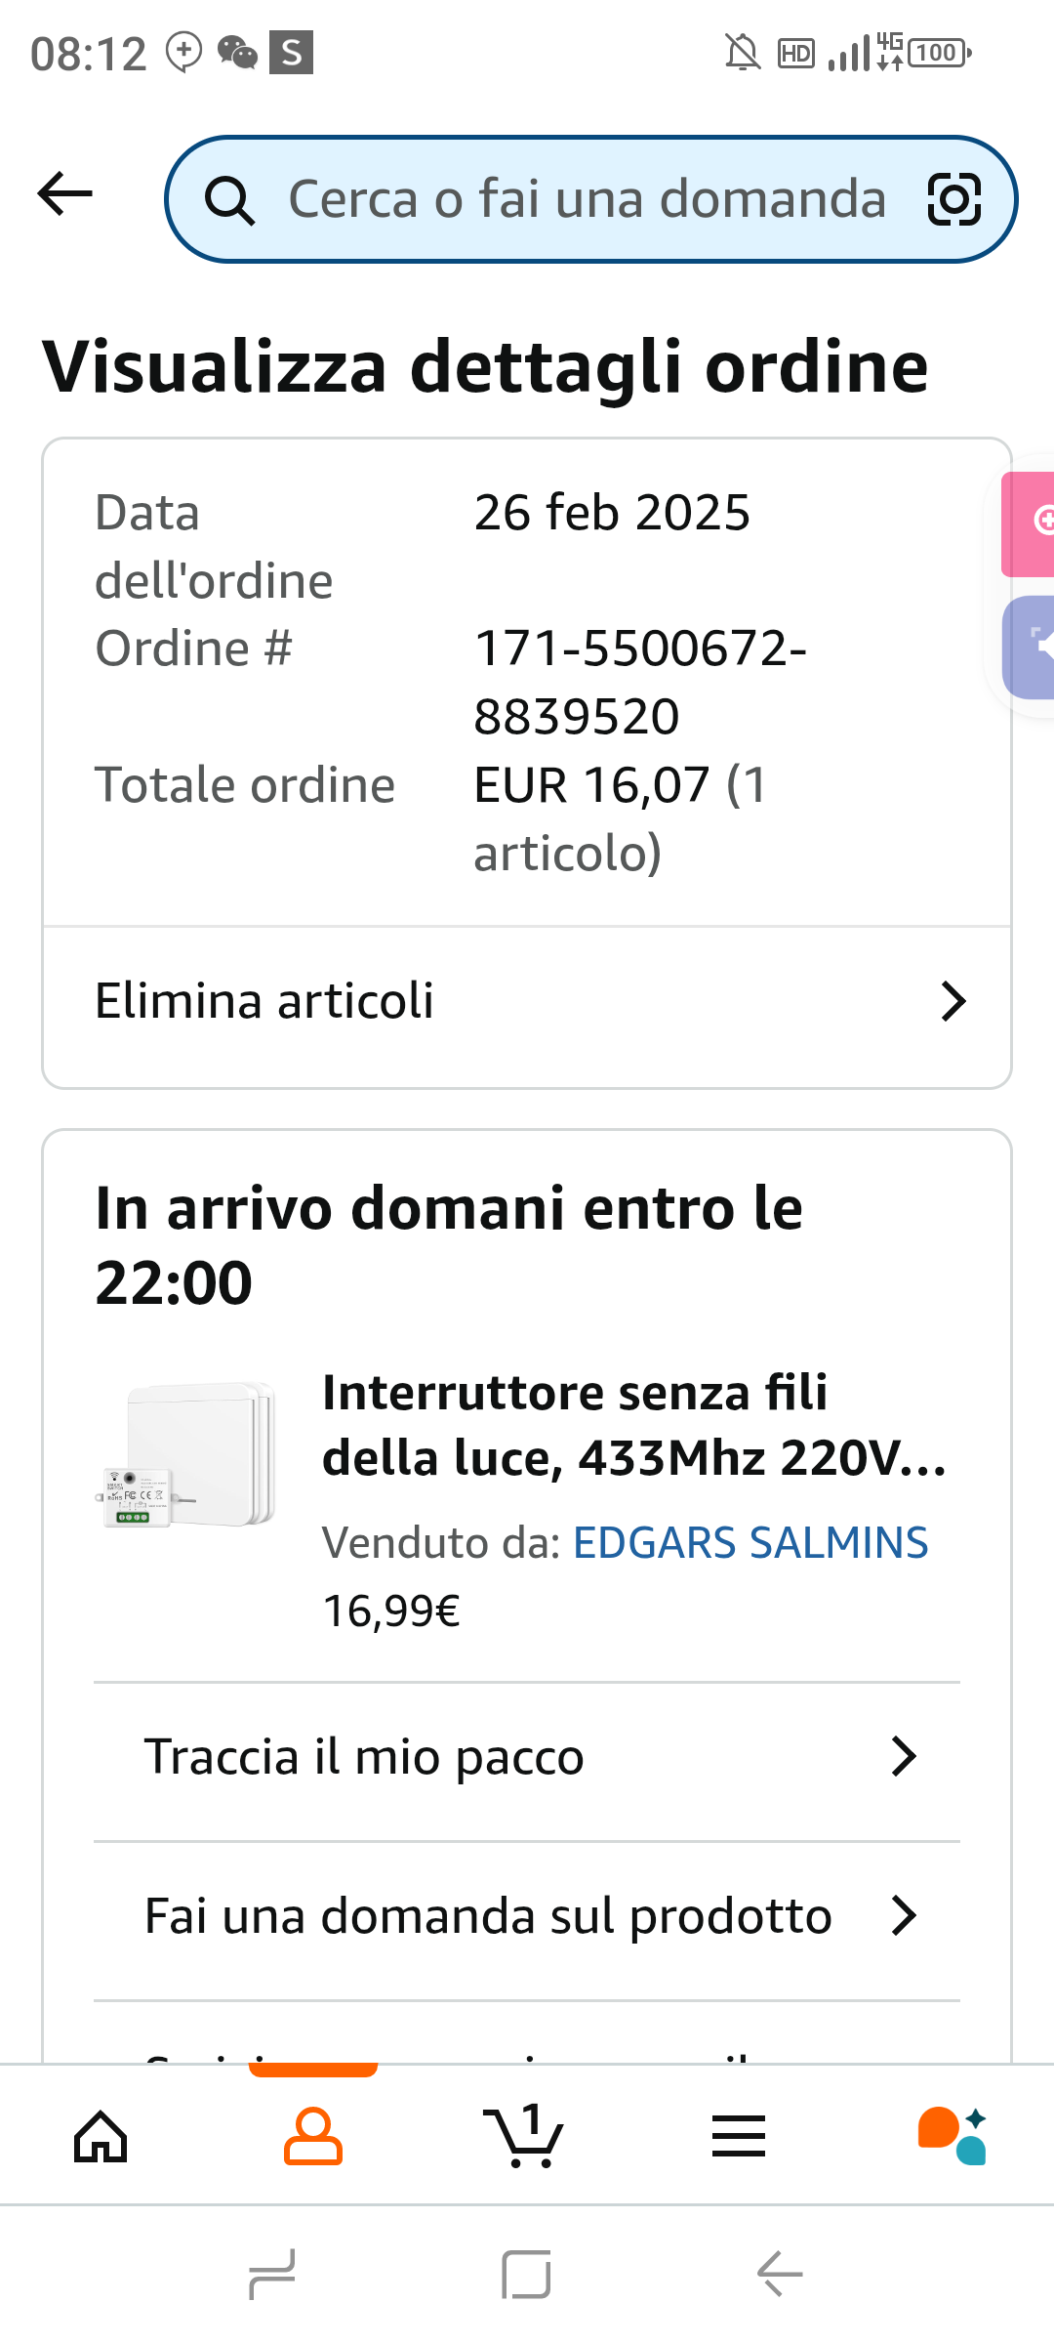
Task: Tap the wireless switch product thumbnail
Action: pos(191,1455)
